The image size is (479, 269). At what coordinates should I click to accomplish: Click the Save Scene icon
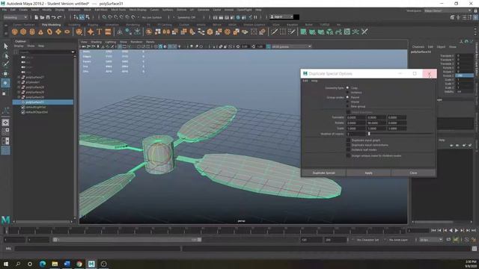pyautogui.click(x=48, y=17)
